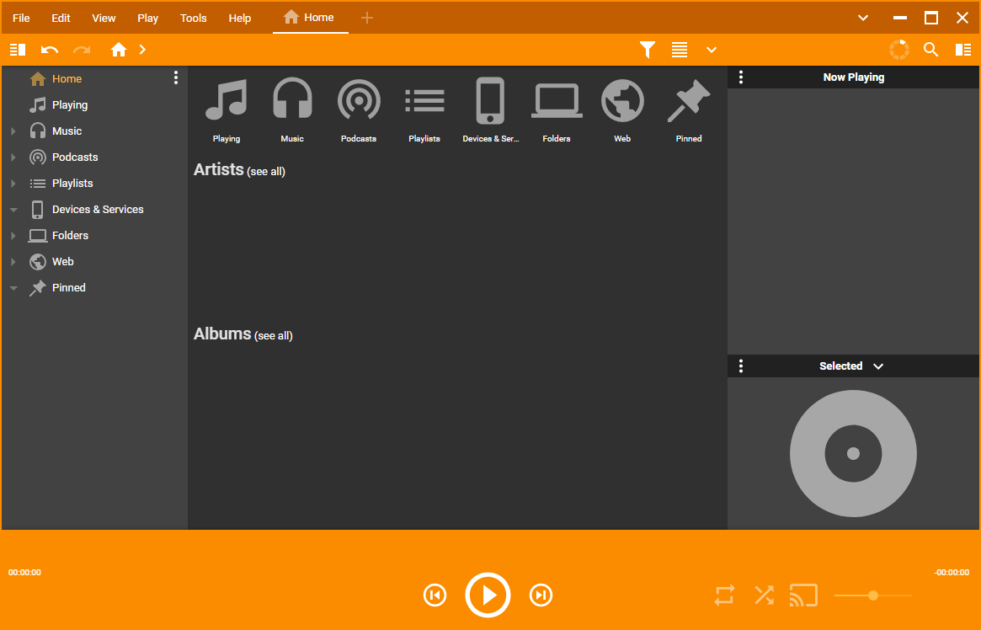Viewport: 981px width, 630px height.
Task: Open the Selected panel dropdown arrow
Action: (x=878, y=366)
